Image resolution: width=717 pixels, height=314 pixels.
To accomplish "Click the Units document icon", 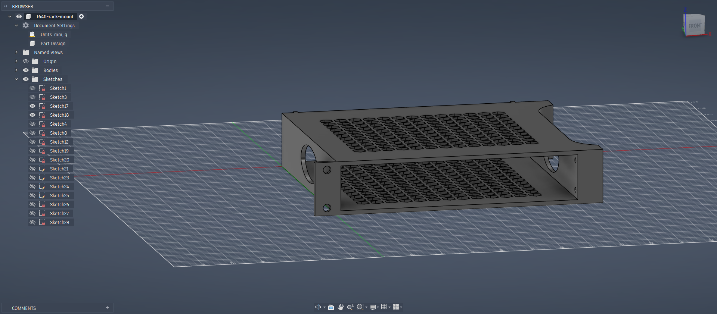I will click(x=32, y=34).
